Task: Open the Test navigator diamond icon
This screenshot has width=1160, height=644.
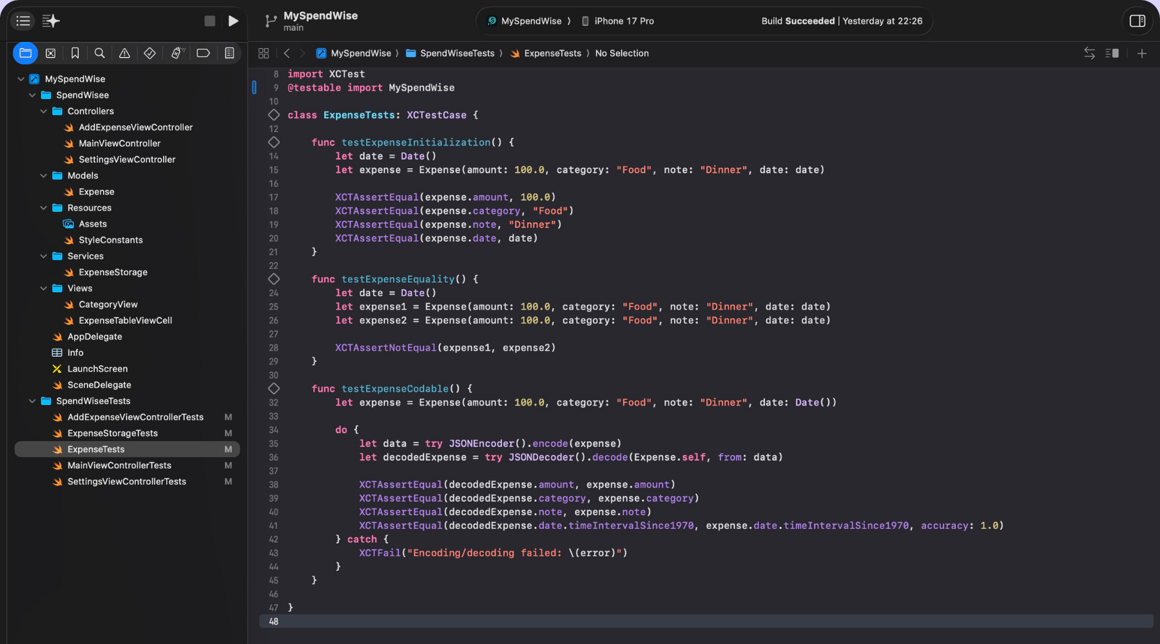Action: (x=150, y=53)
